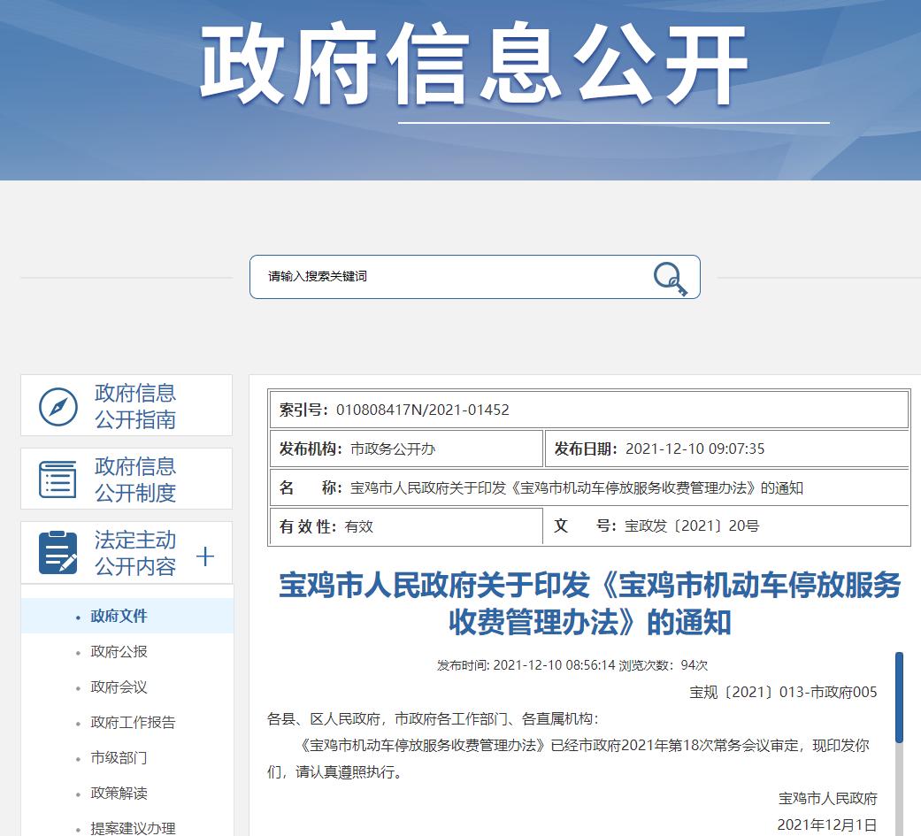This screenshot has height=836, width=921.
Task: Open 市级部门 sidebar entry
Action: 119,758
